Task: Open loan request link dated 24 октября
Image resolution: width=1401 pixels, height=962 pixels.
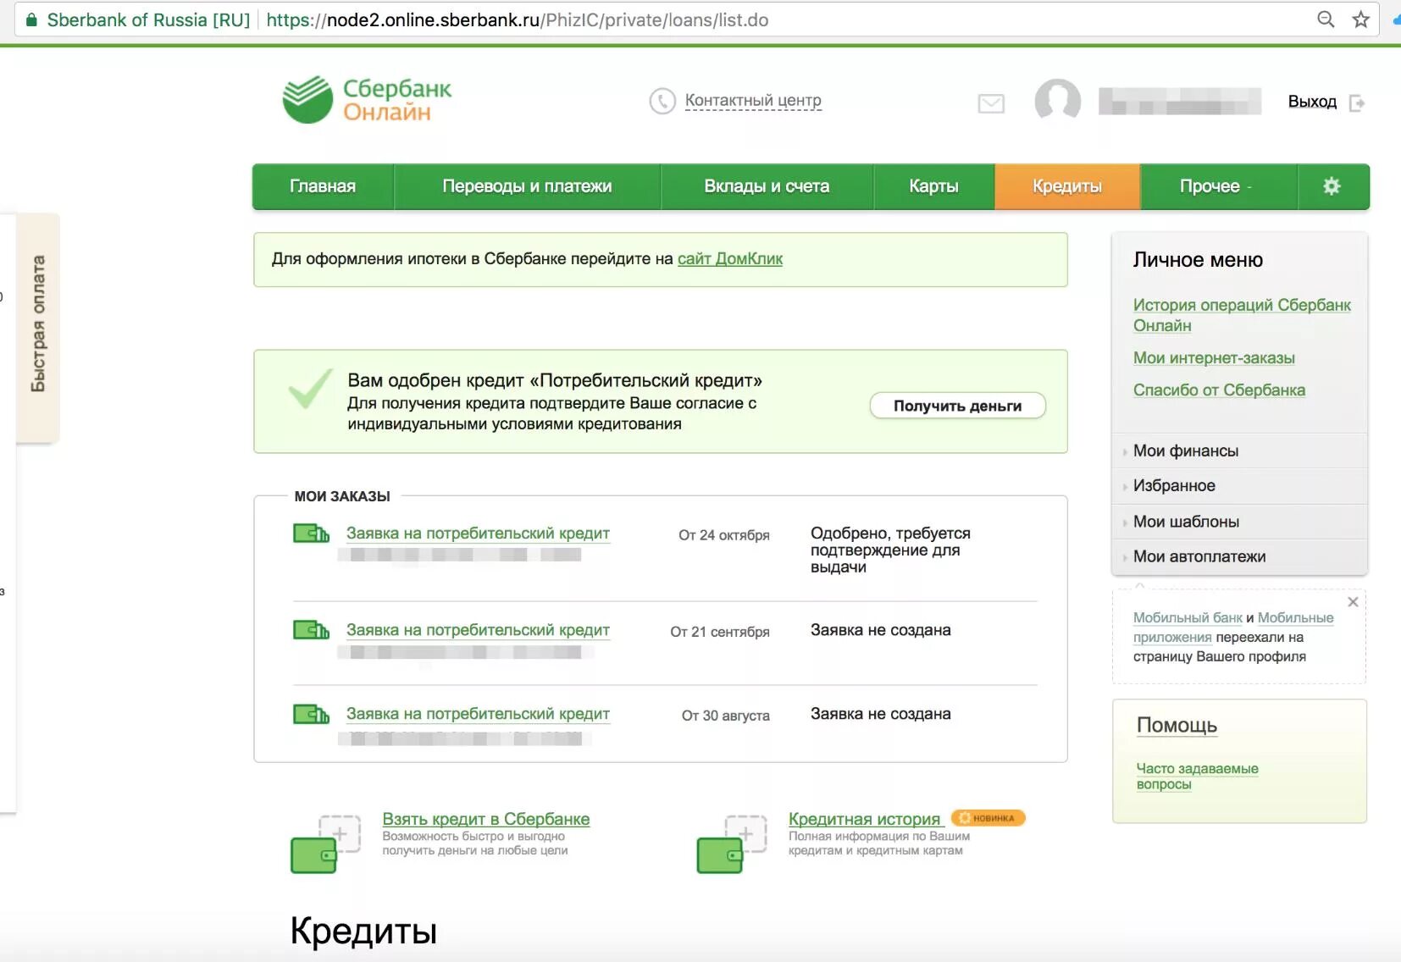Action: click(x=478, y=534)
